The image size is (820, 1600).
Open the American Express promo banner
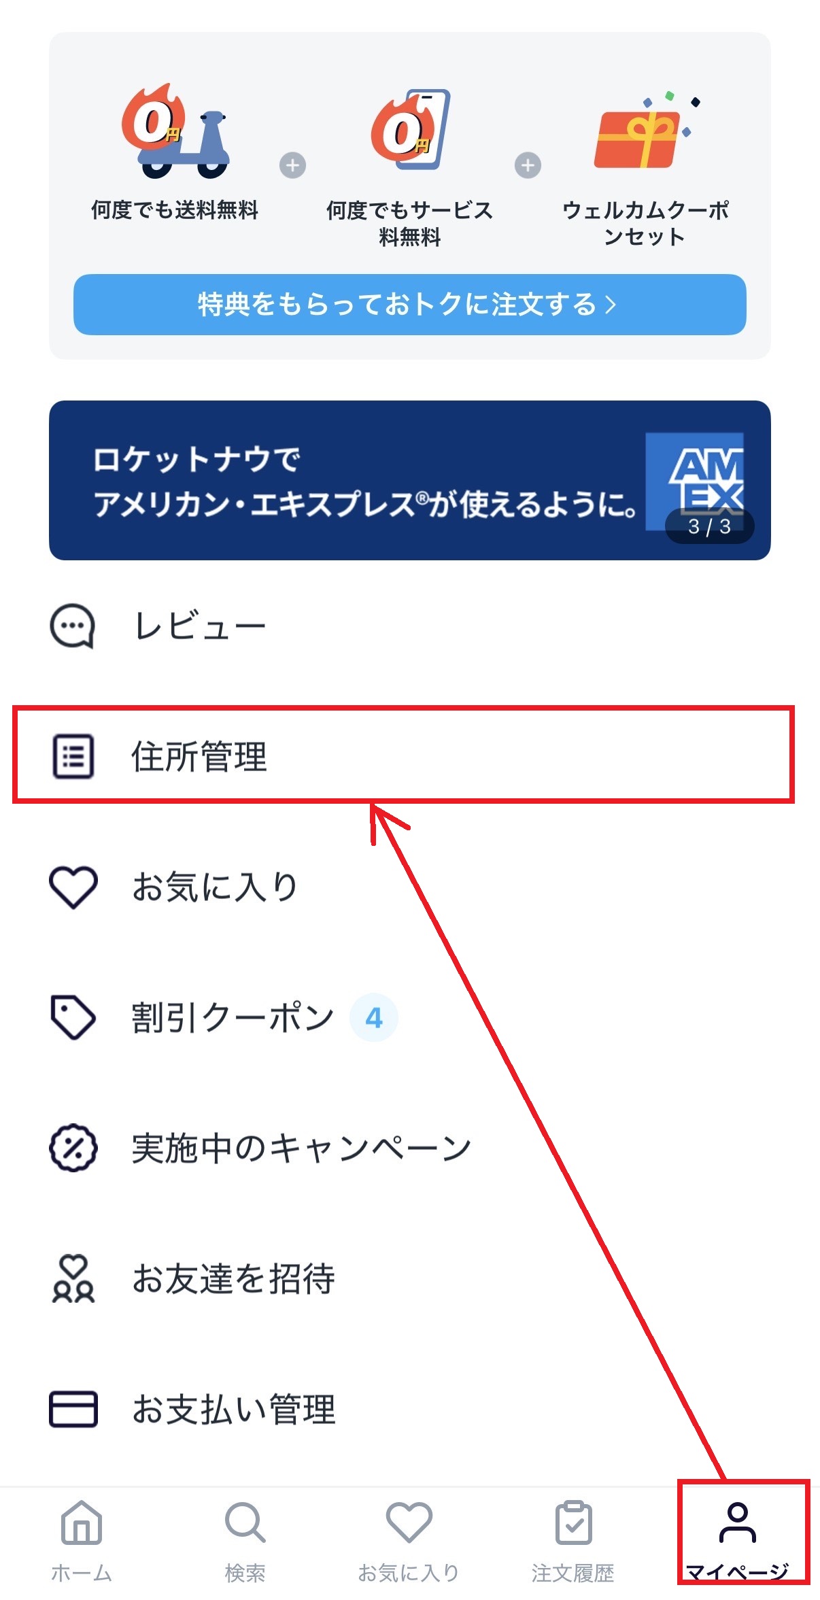click(x=410, y=480)
